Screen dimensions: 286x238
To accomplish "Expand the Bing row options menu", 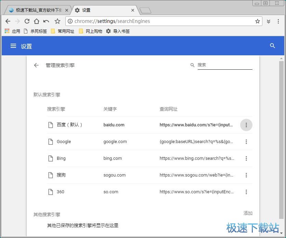I will point(246,158).
